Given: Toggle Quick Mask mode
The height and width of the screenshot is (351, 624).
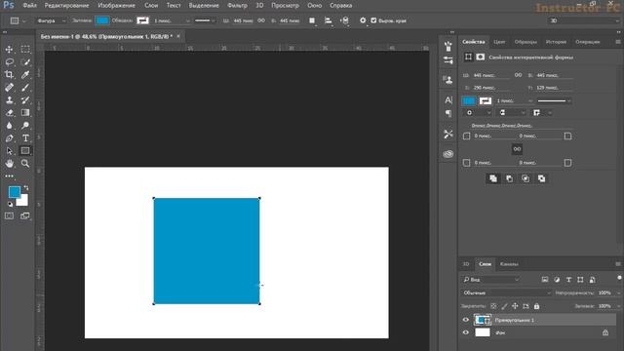Looking at the screenshot, I should pos(9,215).
